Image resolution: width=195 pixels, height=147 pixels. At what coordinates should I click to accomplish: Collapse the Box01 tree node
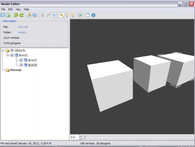coord(8,55)
